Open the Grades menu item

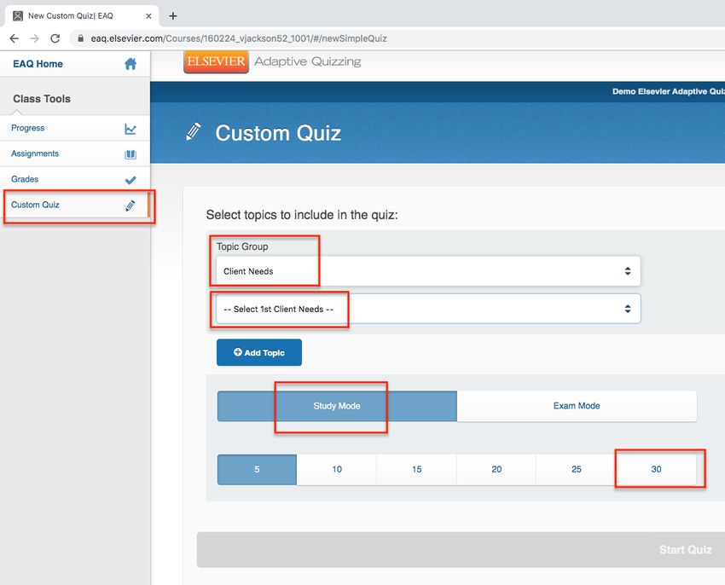[x=75, y=179]
